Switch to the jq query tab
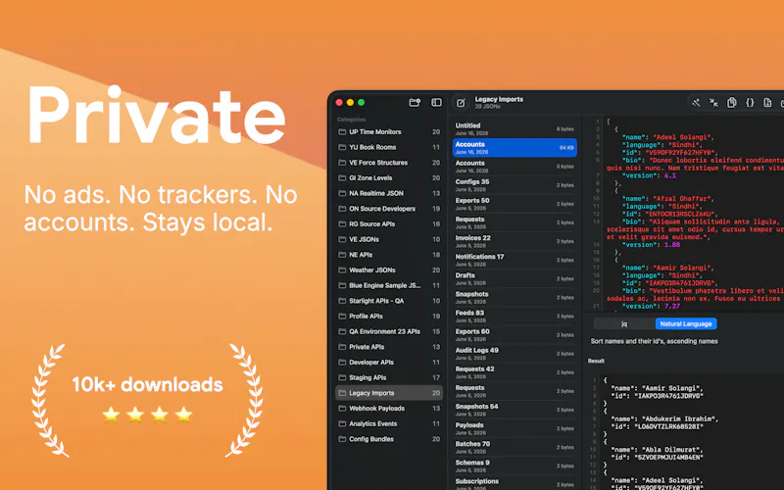The height and width of the screenshot is (490, 784). pyautogui.click(x=624, y=324)
